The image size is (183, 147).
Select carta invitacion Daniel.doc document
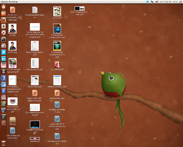pyautogui.click(x=13, y=133)
